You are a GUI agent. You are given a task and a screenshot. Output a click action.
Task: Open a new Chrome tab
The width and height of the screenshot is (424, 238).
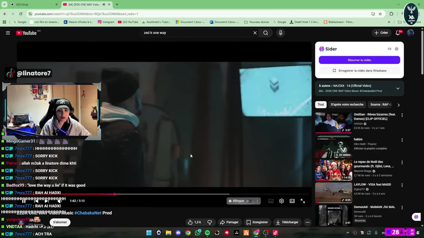click(x=117, y=5)
